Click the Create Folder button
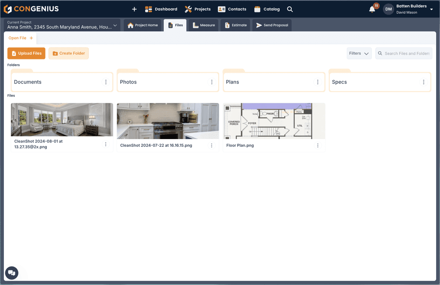 pos(68,53)
